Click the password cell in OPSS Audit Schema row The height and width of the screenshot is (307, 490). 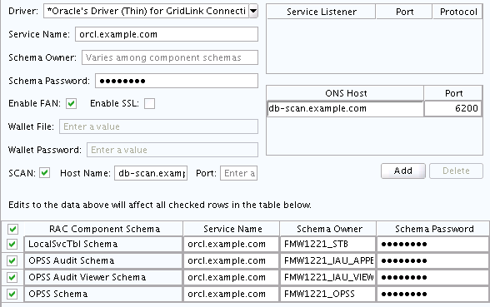433,260
